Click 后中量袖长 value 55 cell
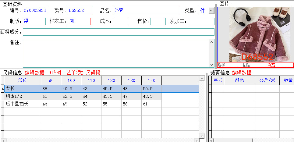 [112, 104]
